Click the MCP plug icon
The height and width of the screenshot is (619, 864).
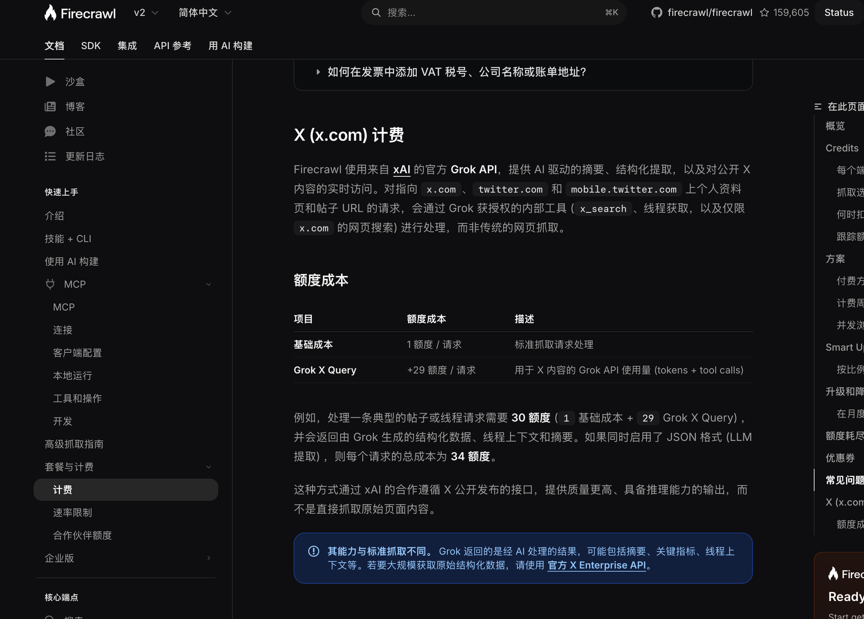pos(50,284)
